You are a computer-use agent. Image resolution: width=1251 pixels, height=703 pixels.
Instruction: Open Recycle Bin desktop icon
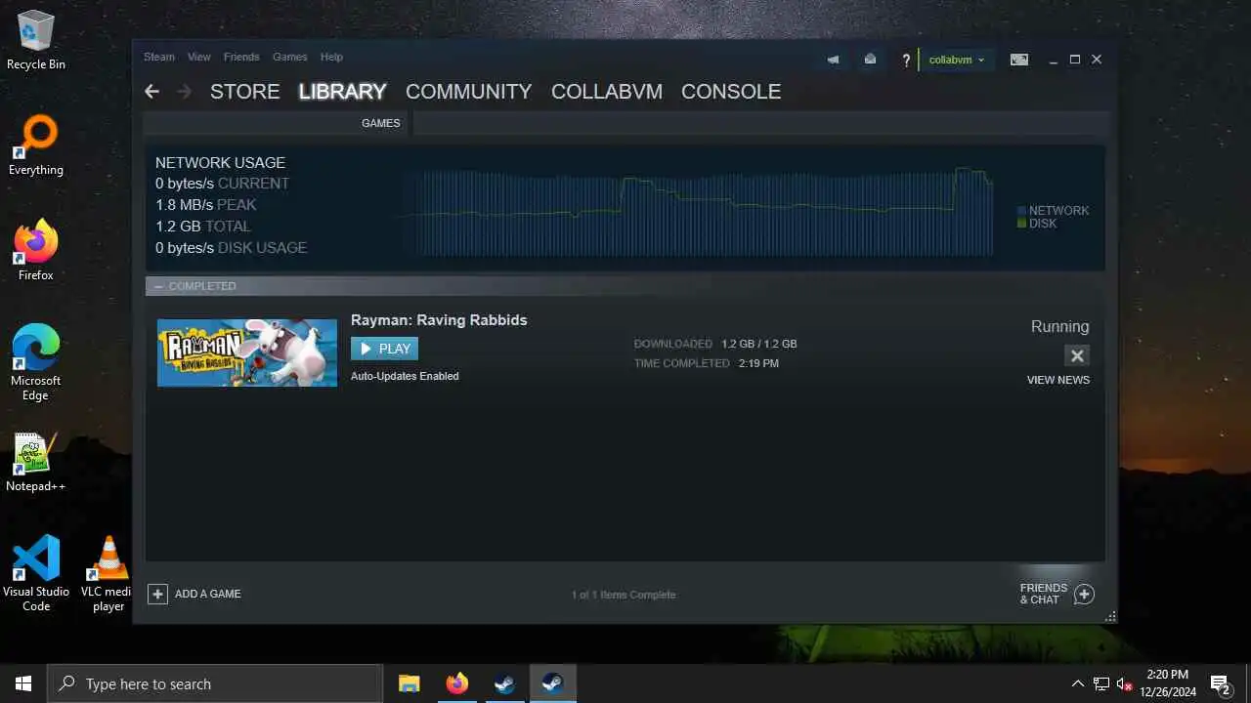pos(36,41)
